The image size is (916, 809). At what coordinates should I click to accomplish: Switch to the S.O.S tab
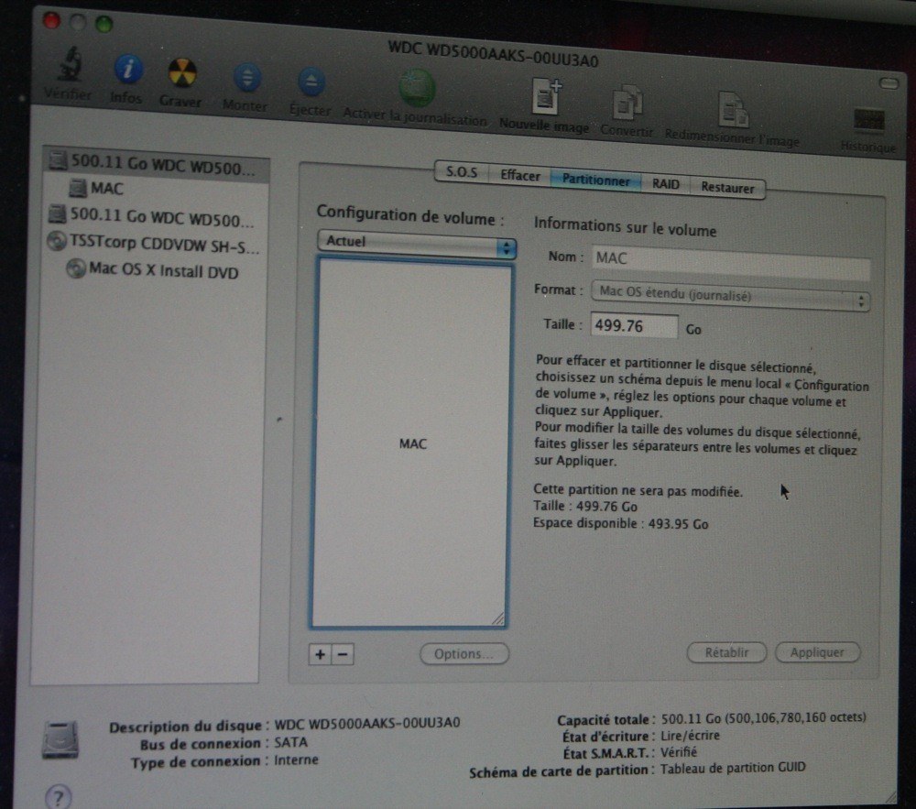click(462, 173)
